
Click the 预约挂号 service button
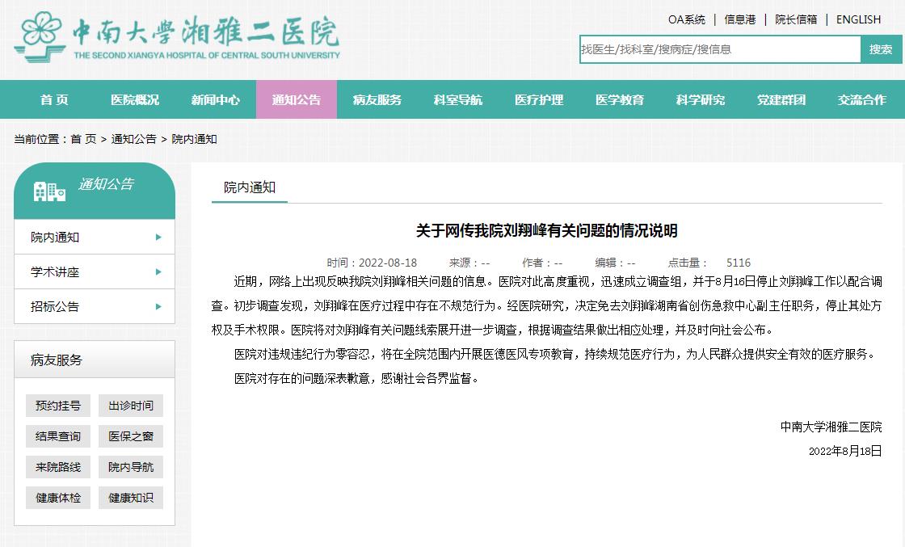pyautogui.click(x=58, y=406)
